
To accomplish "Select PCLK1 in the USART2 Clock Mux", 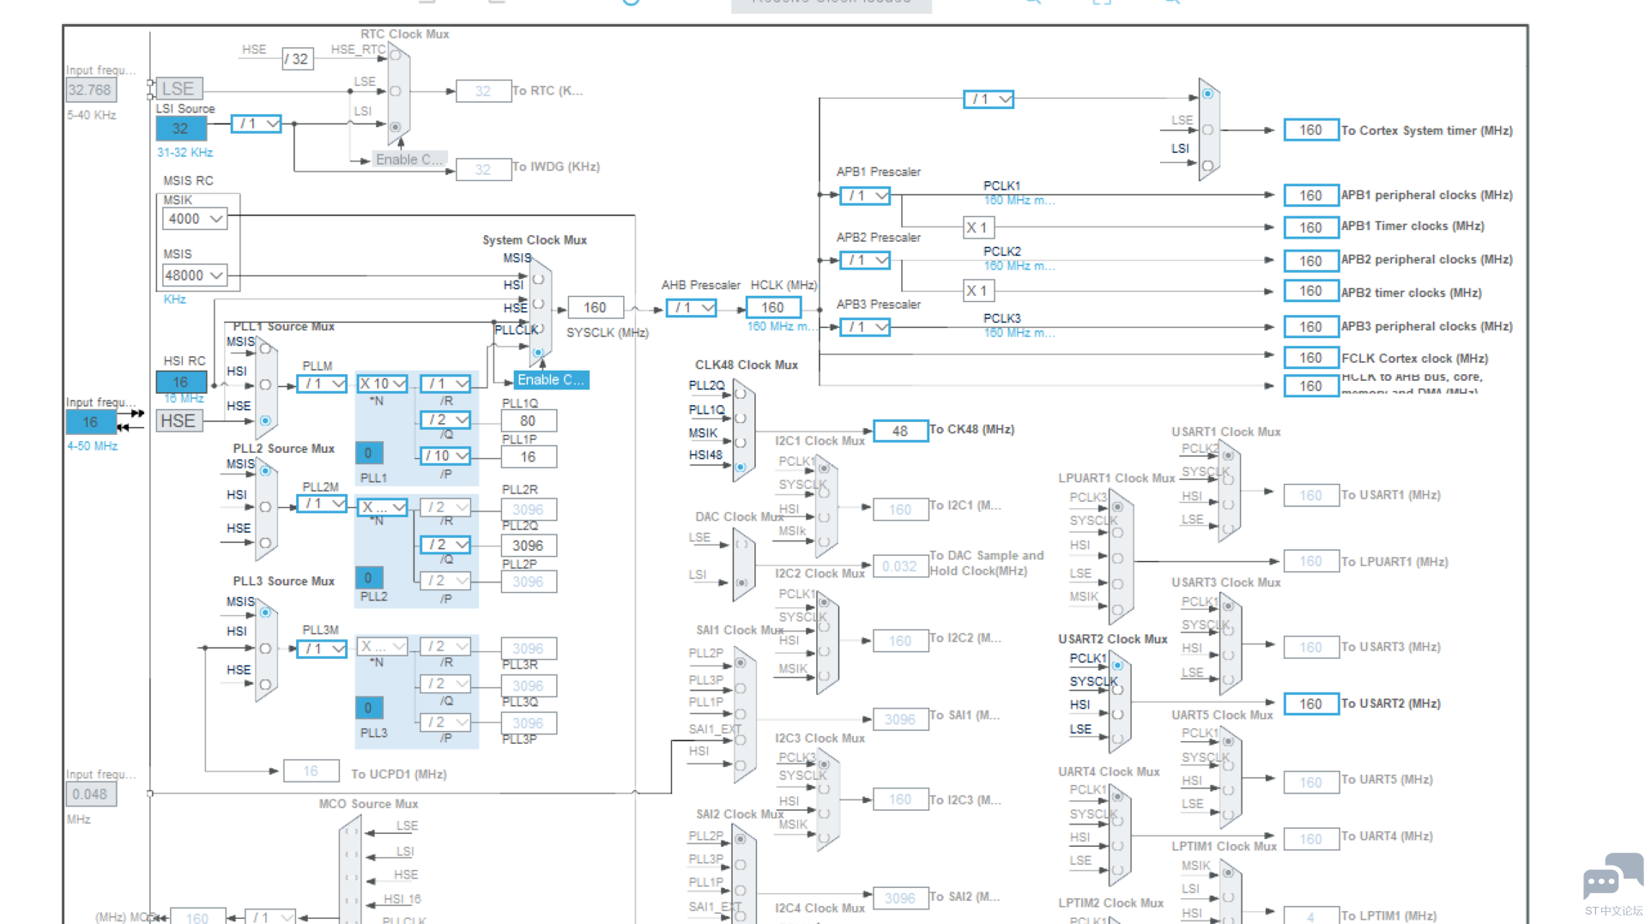I will [x=1117, y=666].
